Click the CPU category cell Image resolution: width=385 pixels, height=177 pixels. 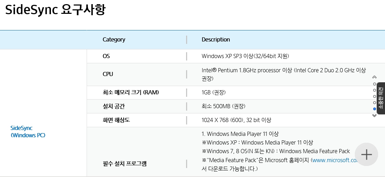click(x=108, y=74)
